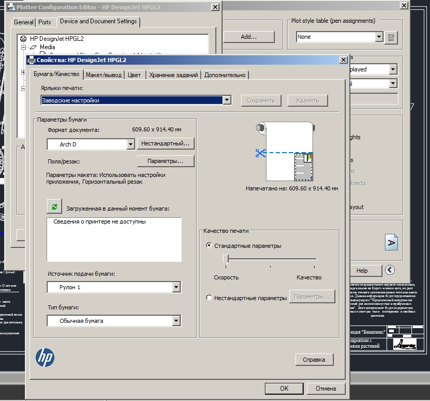The height and width of the screenshot is (401, 430).
Task: Click the slider's Качество end tick
Action: pyautogui.click(x=314, y=266)
